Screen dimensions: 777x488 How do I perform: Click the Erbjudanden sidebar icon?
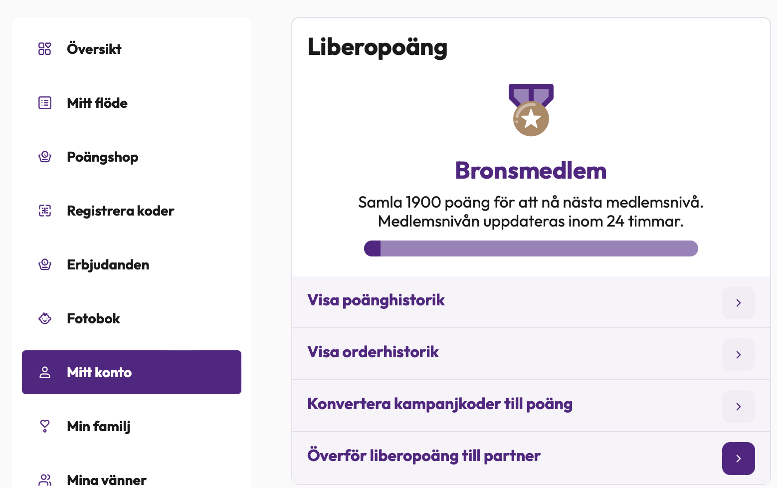click(45, 264)
